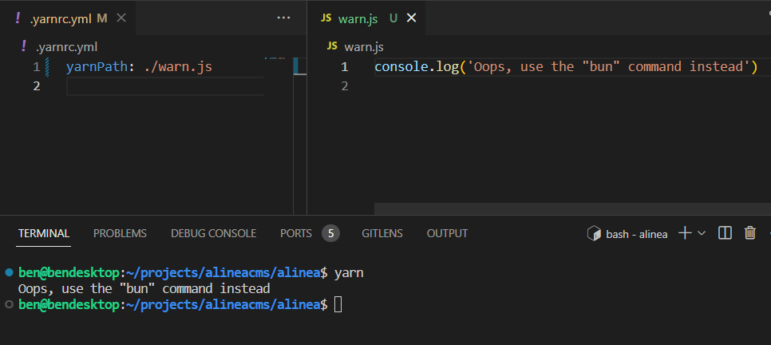Click the 'Oops, use the "bun"' terminal output line
This screenshot has height=345, width=771.
(x=144, y=288)
